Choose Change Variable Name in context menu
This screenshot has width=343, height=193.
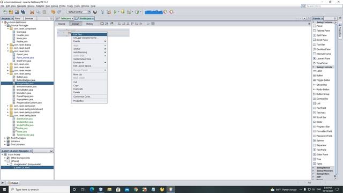90,38
